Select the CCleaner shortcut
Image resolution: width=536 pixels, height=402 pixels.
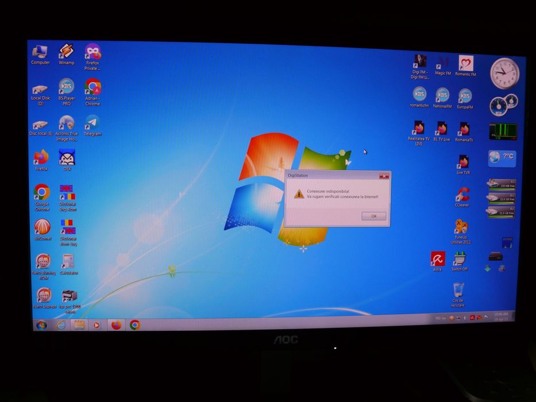pos(462,197)
